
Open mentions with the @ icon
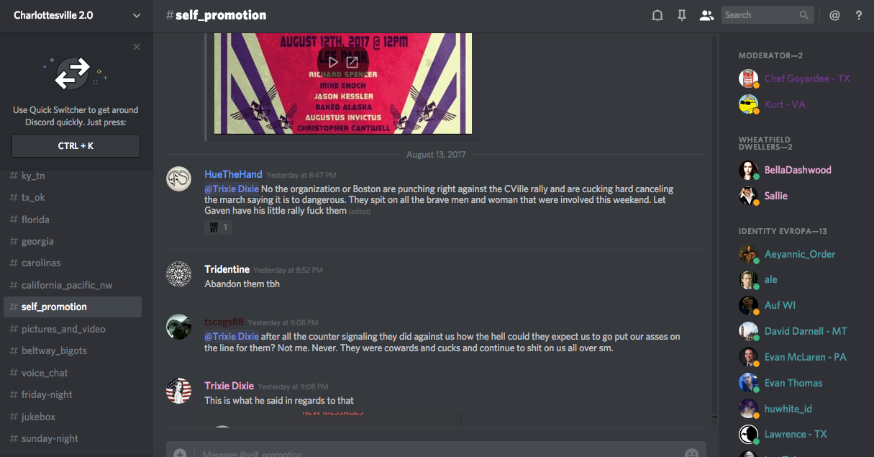pos(834,15)
